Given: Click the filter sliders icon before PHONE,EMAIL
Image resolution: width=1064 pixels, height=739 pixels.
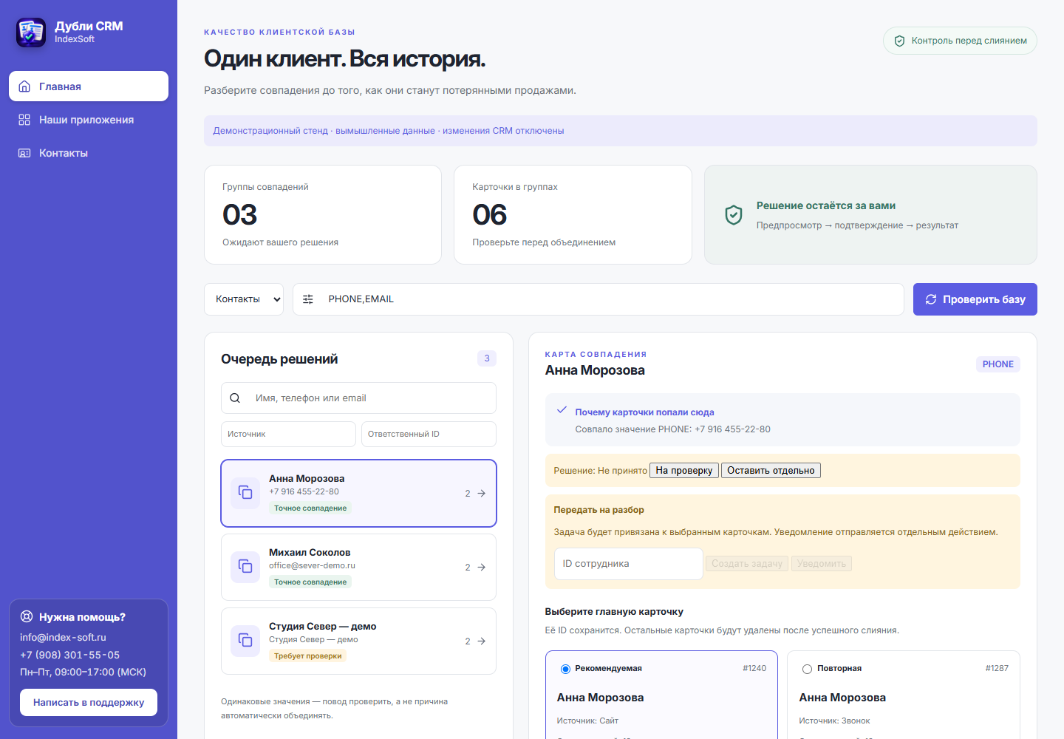Looking at the screenshot, I should coord(308,299).
